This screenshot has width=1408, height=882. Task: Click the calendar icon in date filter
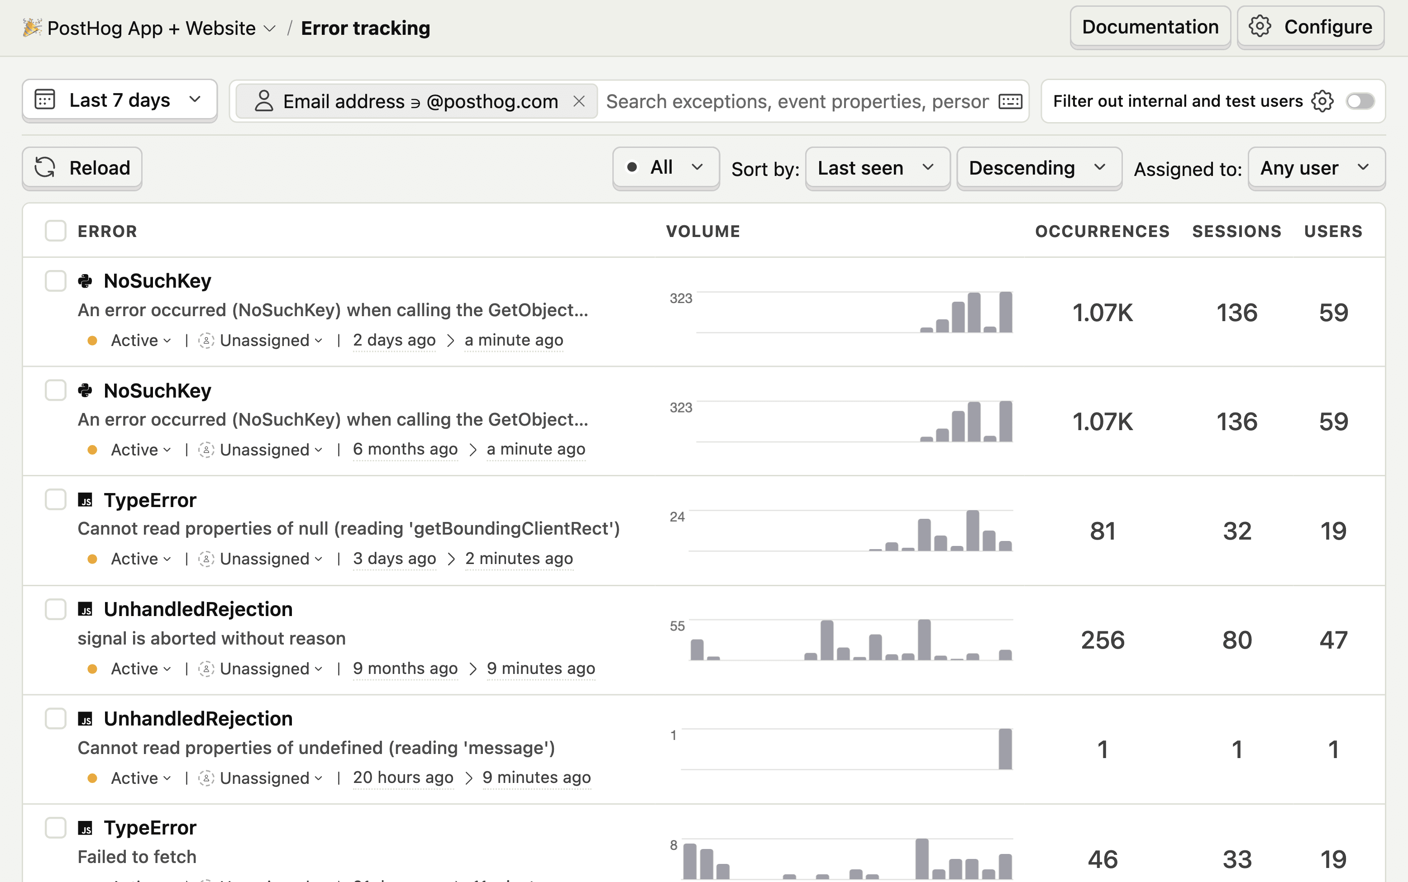coord(45,100)
